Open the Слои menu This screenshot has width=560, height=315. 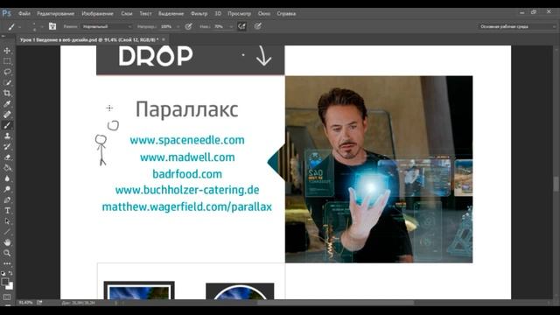126,14
